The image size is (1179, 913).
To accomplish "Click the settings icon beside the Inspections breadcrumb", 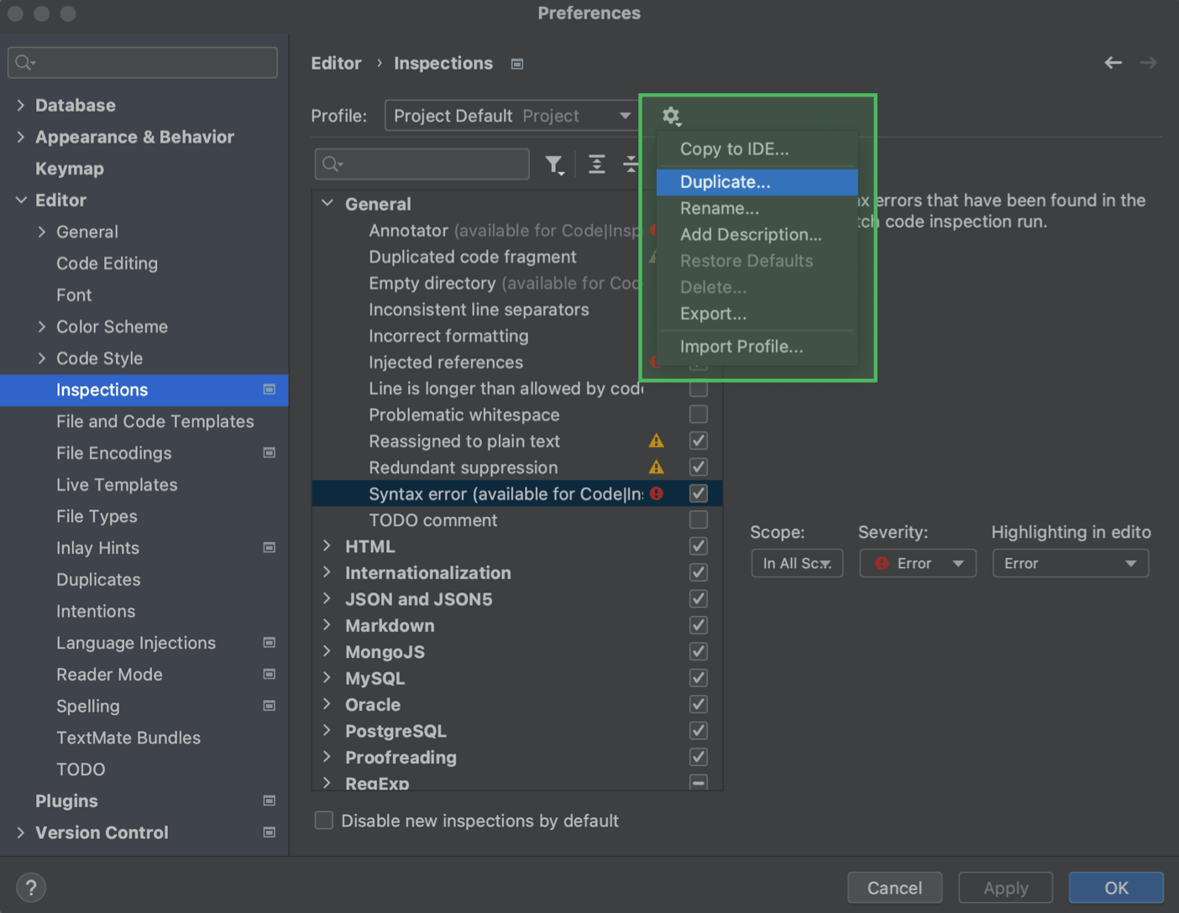I will 517,63.
